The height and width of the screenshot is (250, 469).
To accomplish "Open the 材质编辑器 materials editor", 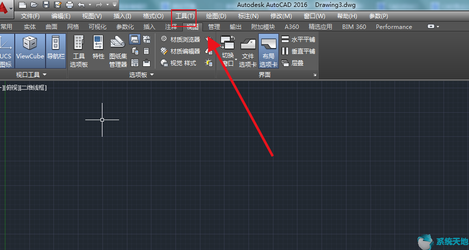I will 180,51.
